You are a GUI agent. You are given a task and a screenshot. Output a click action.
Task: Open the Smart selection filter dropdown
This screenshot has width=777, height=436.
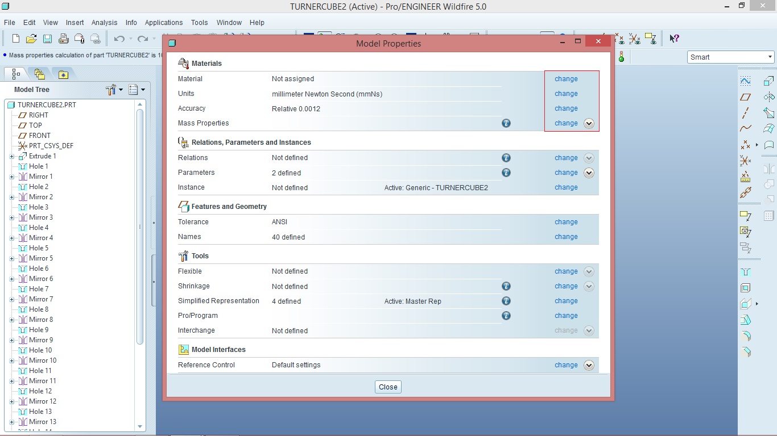731,57
